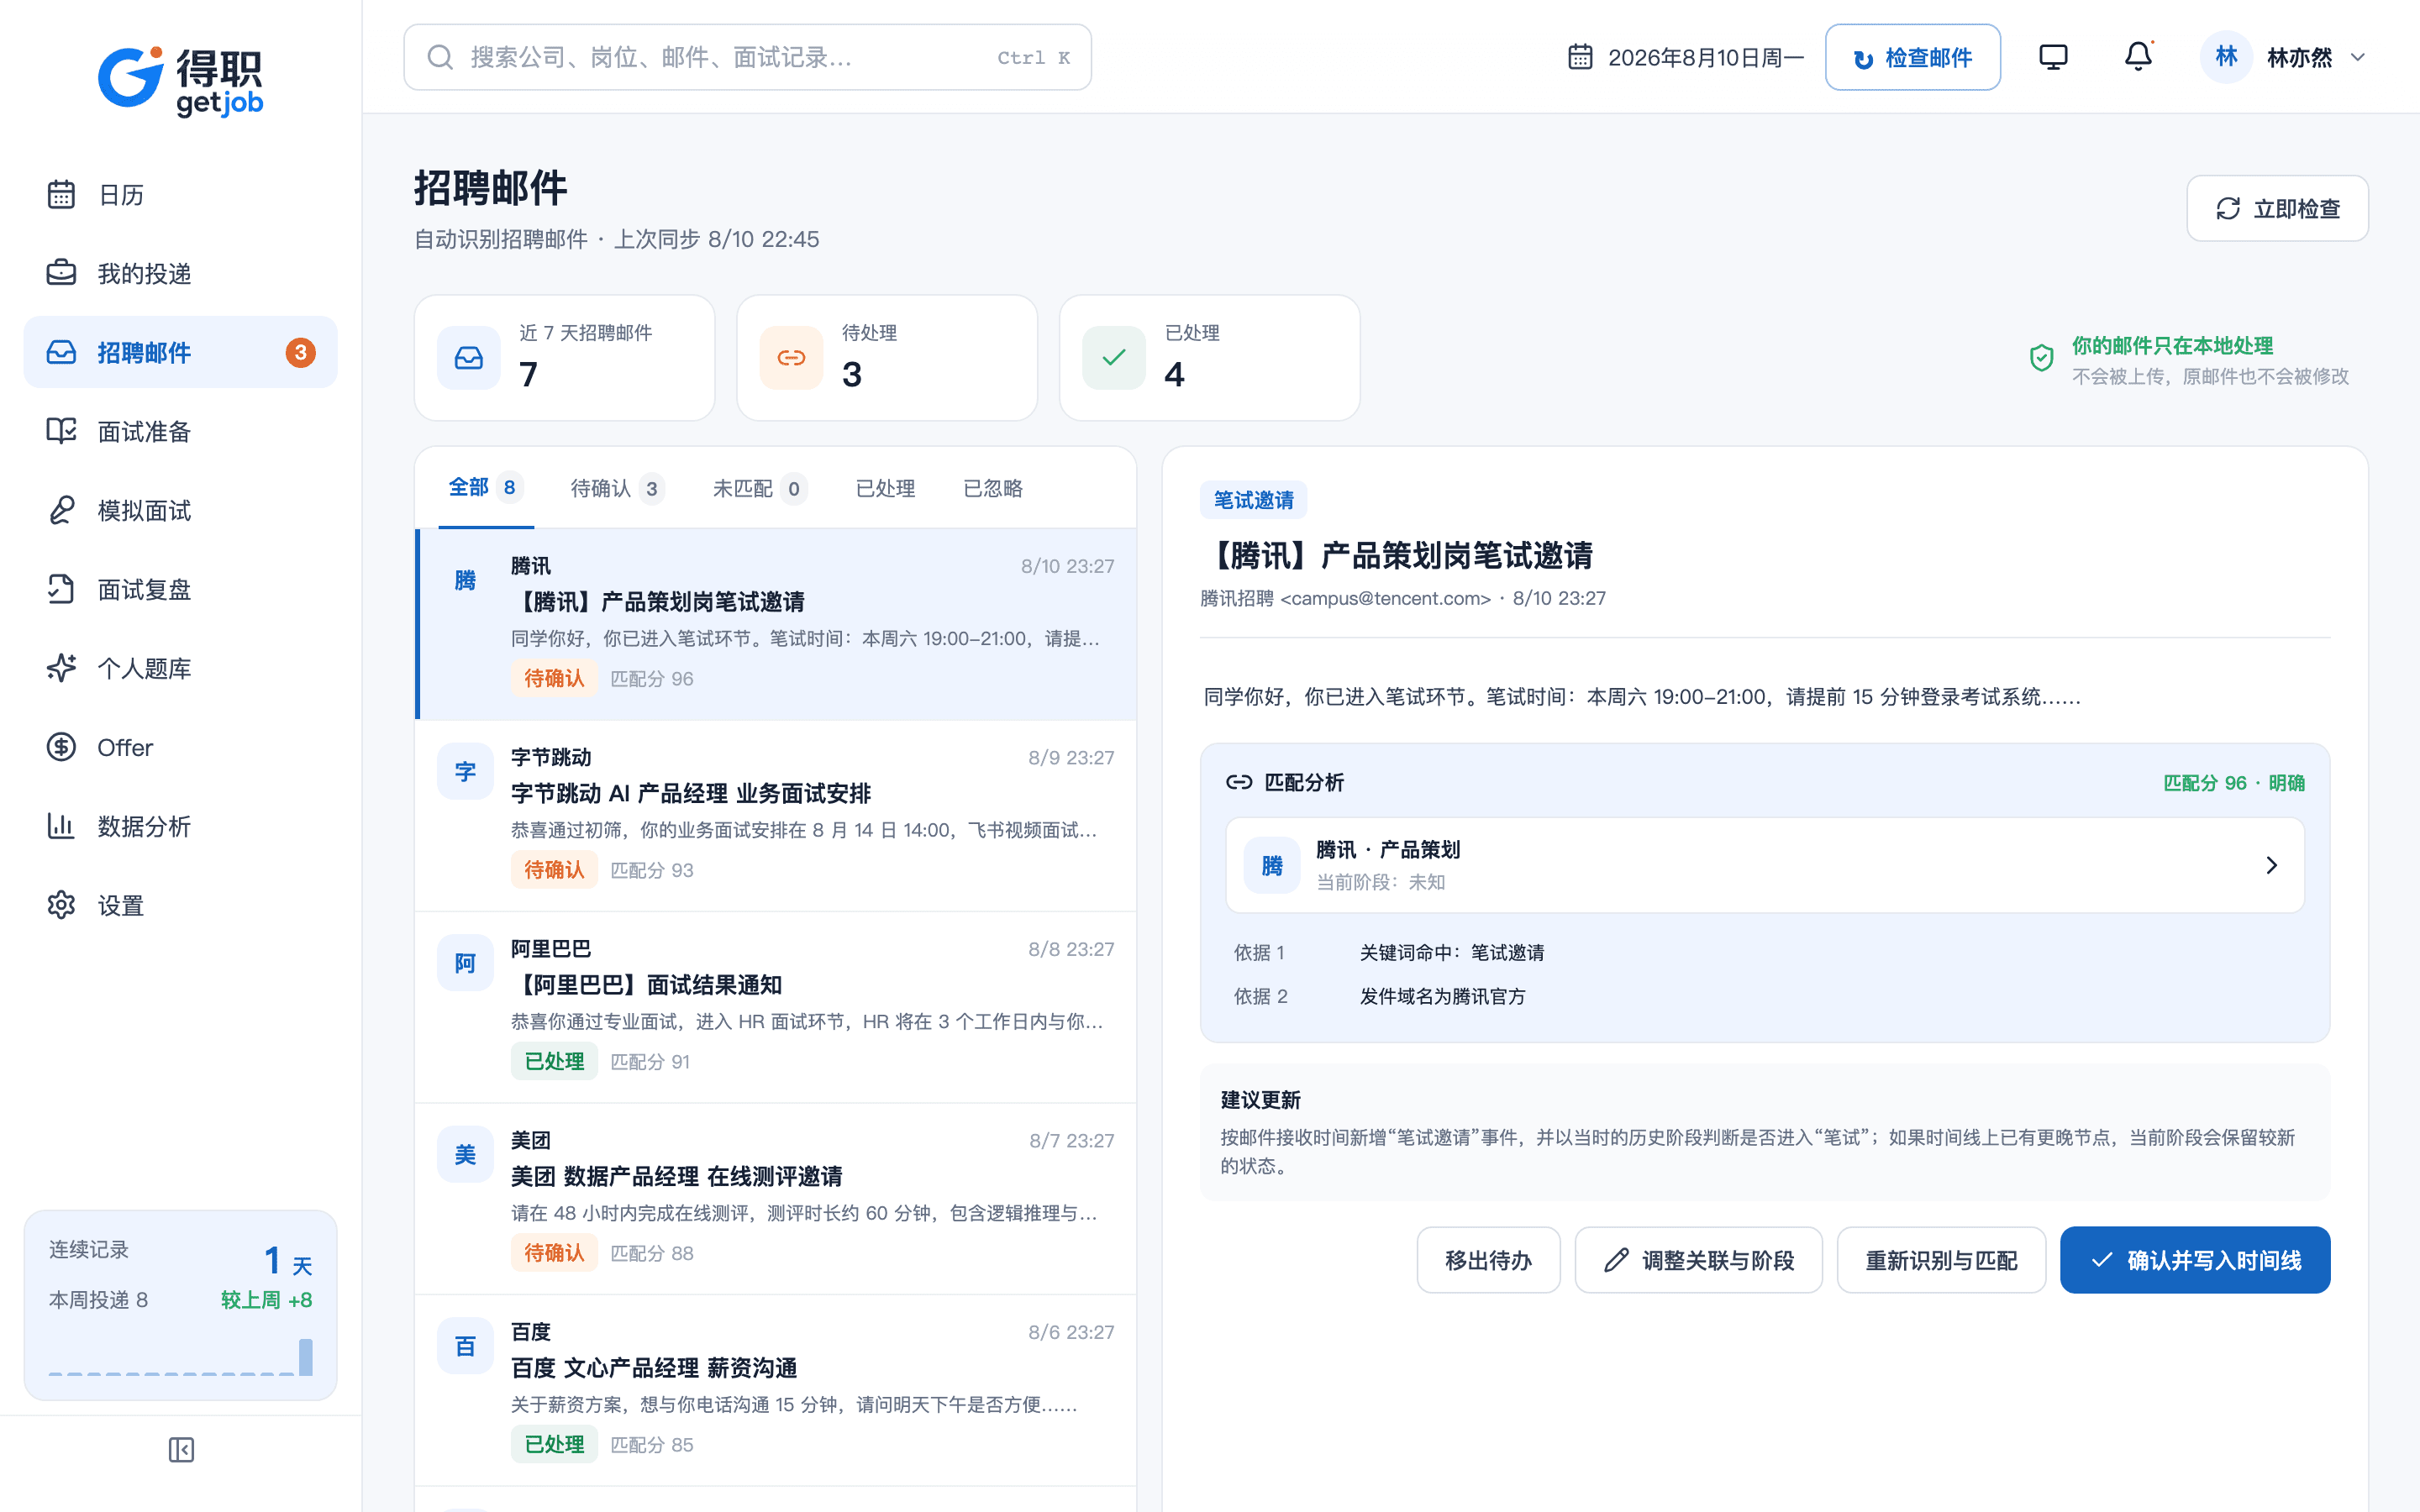Click the 待处理 stat card
The height and width of the screenshot is (1512, 2420).
pyautogui.click(x=887, y=357)
